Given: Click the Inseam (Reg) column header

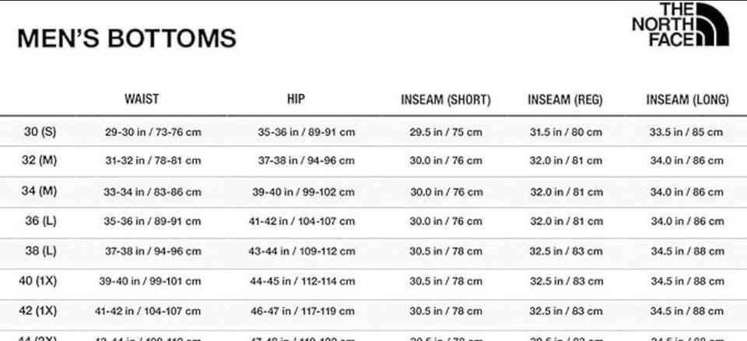Looking at the screenshot, I should tap(565, 99).
